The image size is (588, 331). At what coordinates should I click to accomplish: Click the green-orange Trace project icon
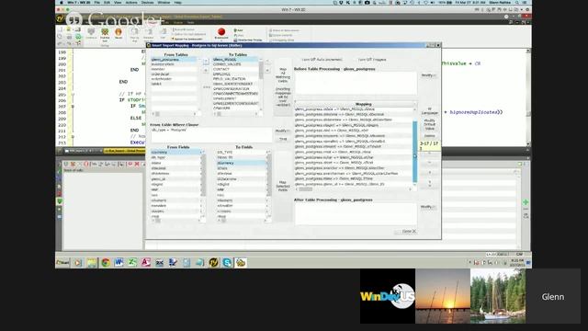point(105,32)
